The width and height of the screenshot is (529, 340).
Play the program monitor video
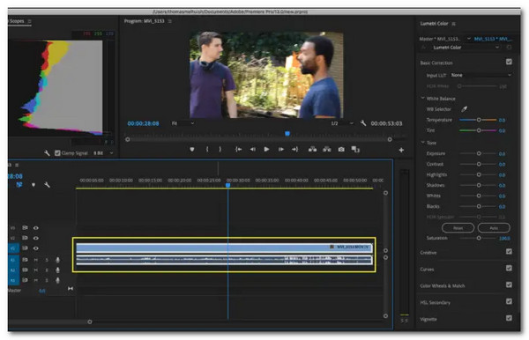(266, 149)
